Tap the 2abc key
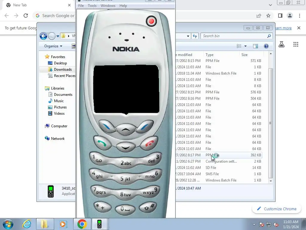306x230 pixels. 126,163
